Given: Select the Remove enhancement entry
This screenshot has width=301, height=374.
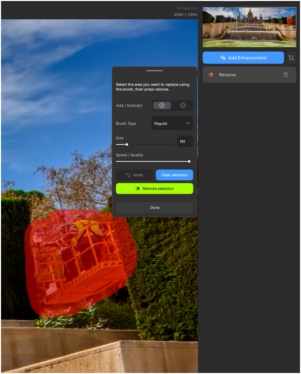Looking at the screenshot, I should coord(249,75).
